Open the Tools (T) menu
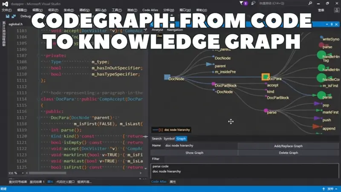The width and height of the screenshot is (341, 192). 116,10
